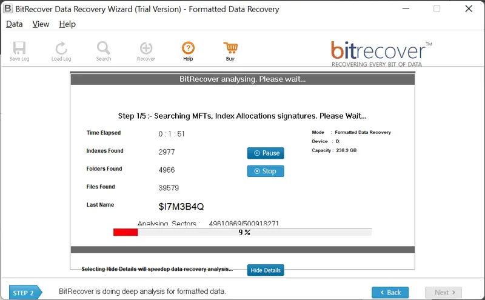Click the Save Log toolbar icon
The image size is (485, 300).
19,51
